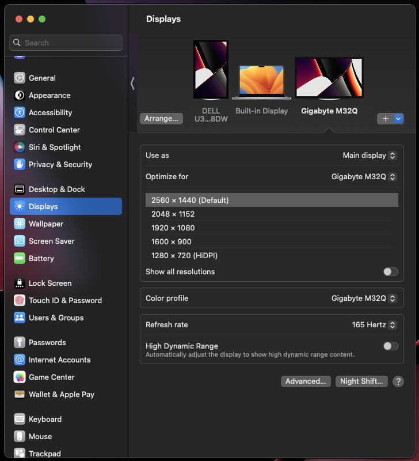Click the search magnifier icon
This screenshot has height=461, width=419.
[17, 43]
